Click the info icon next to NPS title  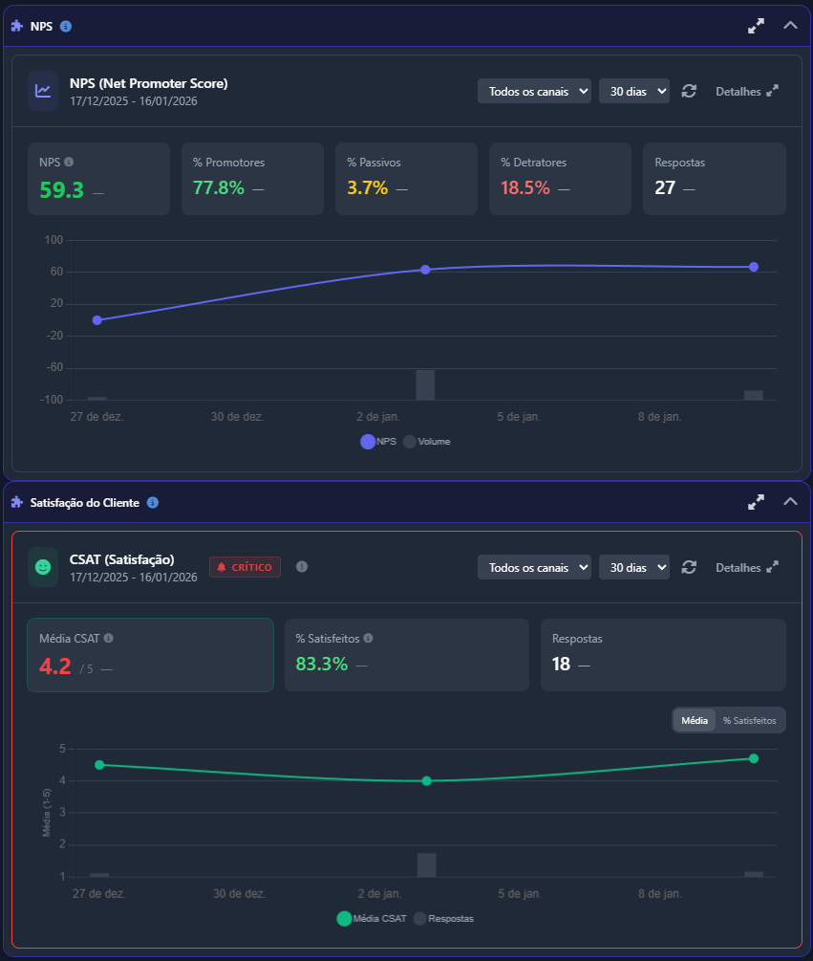tap(64, 26)
